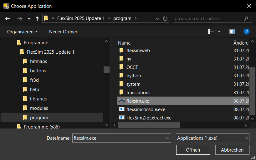Viewport: 256px width, 160px height.
Task: Select the program tree folder
Action: (x=39, y=118)
